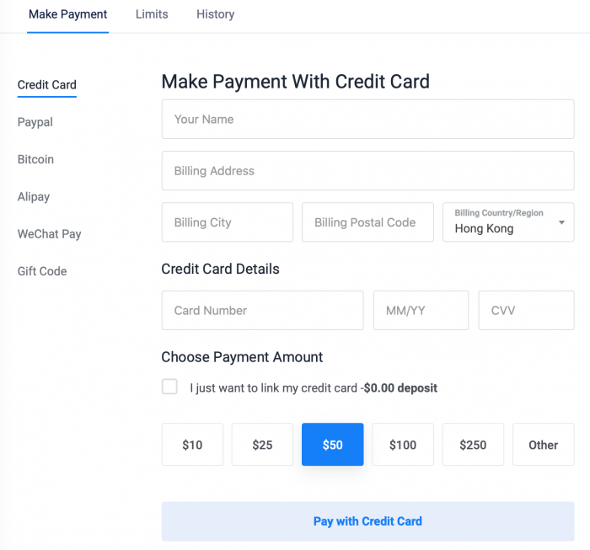
Task: Open the Limits tab
Action: [x=152, y=14]
